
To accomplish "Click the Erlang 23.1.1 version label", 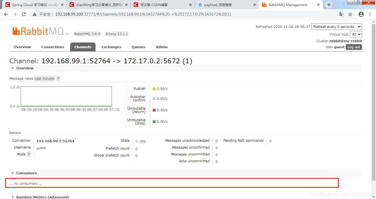I will click(x=117, y=34).
